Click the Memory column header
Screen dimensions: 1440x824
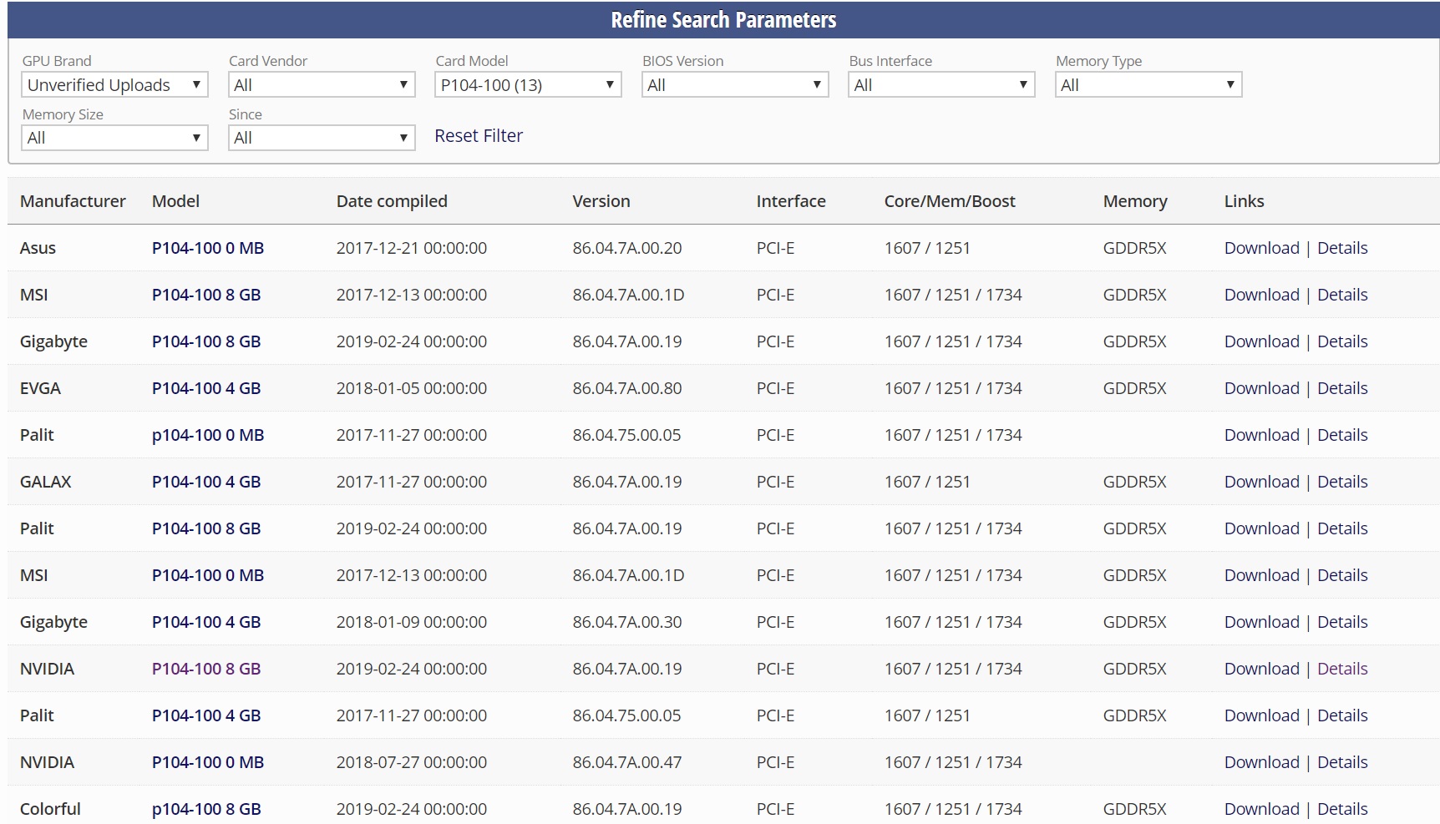(1135, 201)
